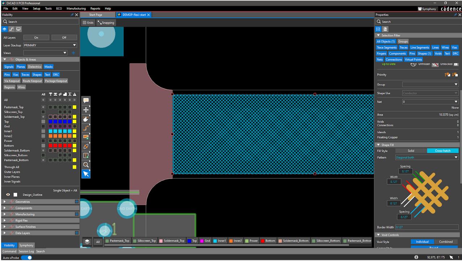Switch to the Start Page tab
Image resolution: width=462 pixels, height=261 pixels.
pyautogui.click(x=96, y=15)
